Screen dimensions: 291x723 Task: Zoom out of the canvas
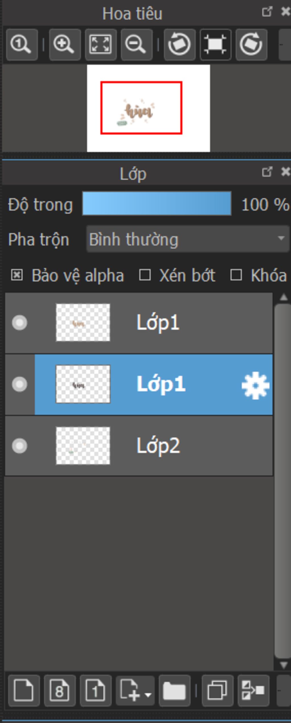136,45
